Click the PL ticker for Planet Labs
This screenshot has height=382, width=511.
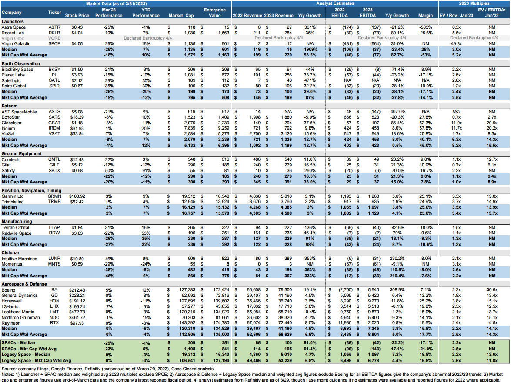54,75
